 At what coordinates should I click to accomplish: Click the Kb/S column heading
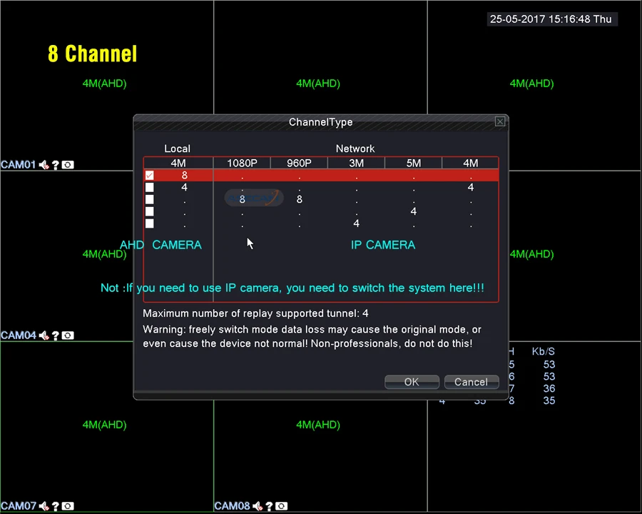click(543, 351)
